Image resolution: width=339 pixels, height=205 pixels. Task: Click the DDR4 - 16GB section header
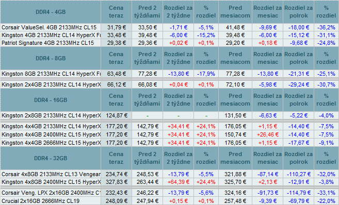(51, 100)
